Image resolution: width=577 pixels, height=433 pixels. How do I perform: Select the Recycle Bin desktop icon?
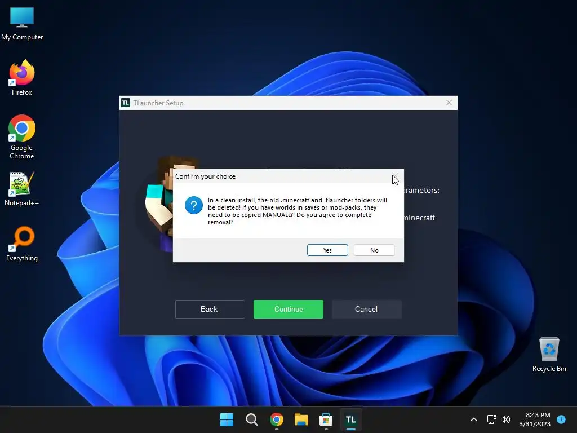tap(549, 355)
